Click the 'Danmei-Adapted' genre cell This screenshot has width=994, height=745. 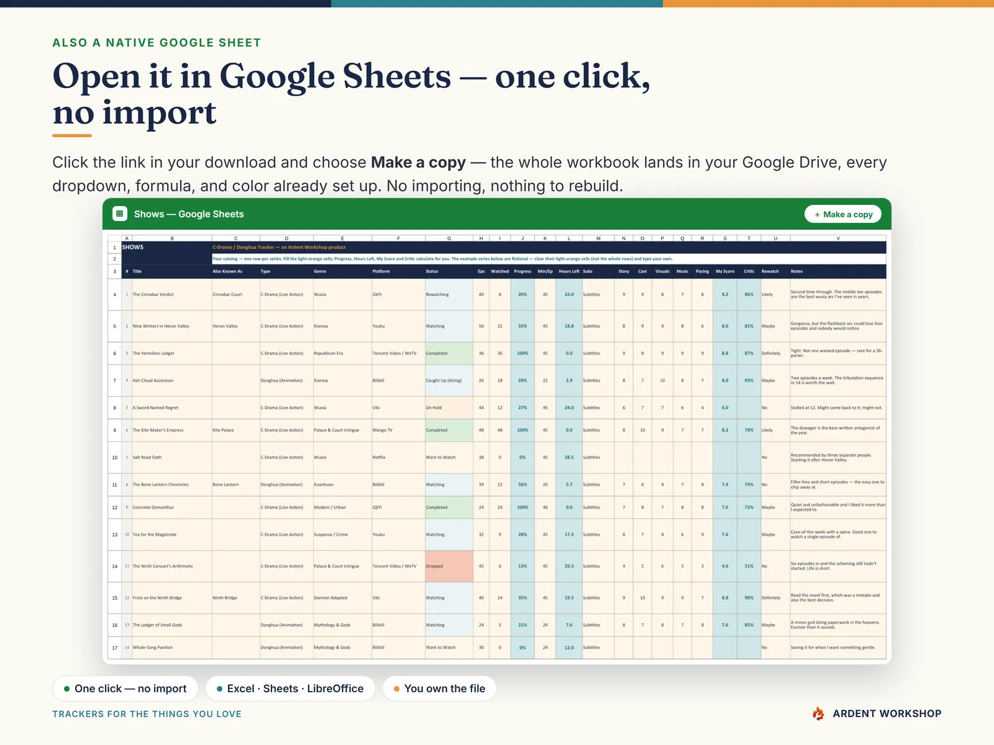[x=342, y=598]
